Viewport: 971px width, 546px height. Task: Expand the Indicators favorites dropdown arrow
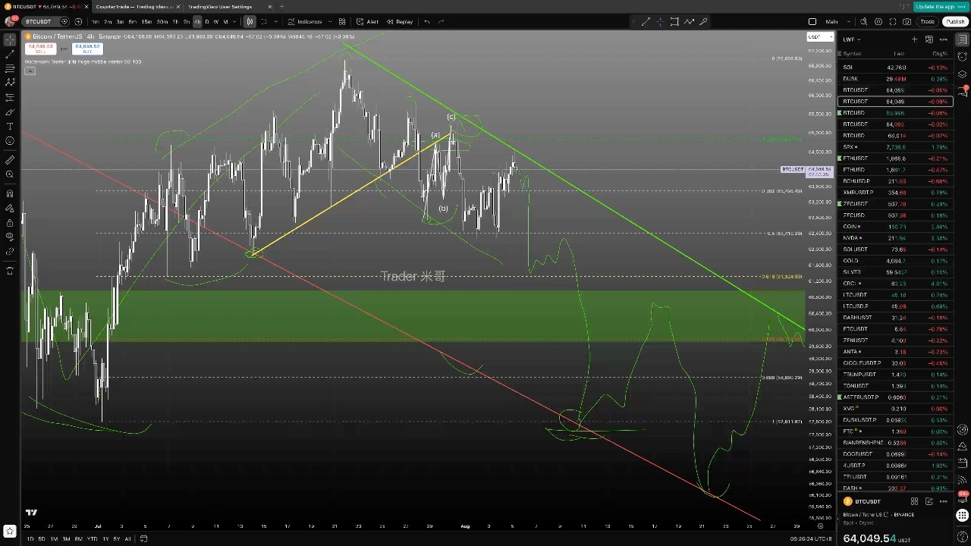(x=331, y=21)
